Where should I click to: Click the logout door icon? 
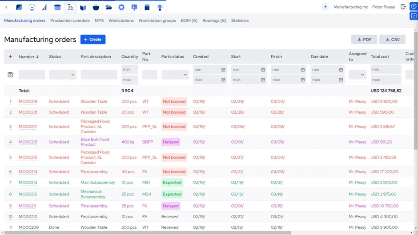(403, 7)
